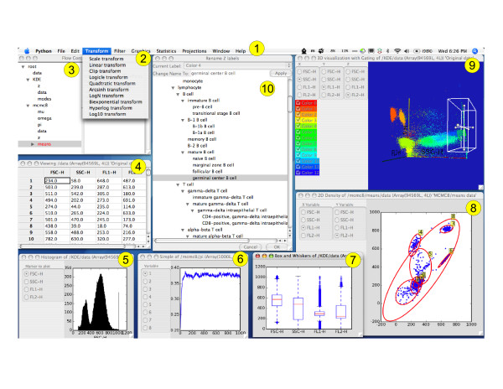
Task: Choose Hyperlog transform menu entry
Action: (x=111, y=108)
